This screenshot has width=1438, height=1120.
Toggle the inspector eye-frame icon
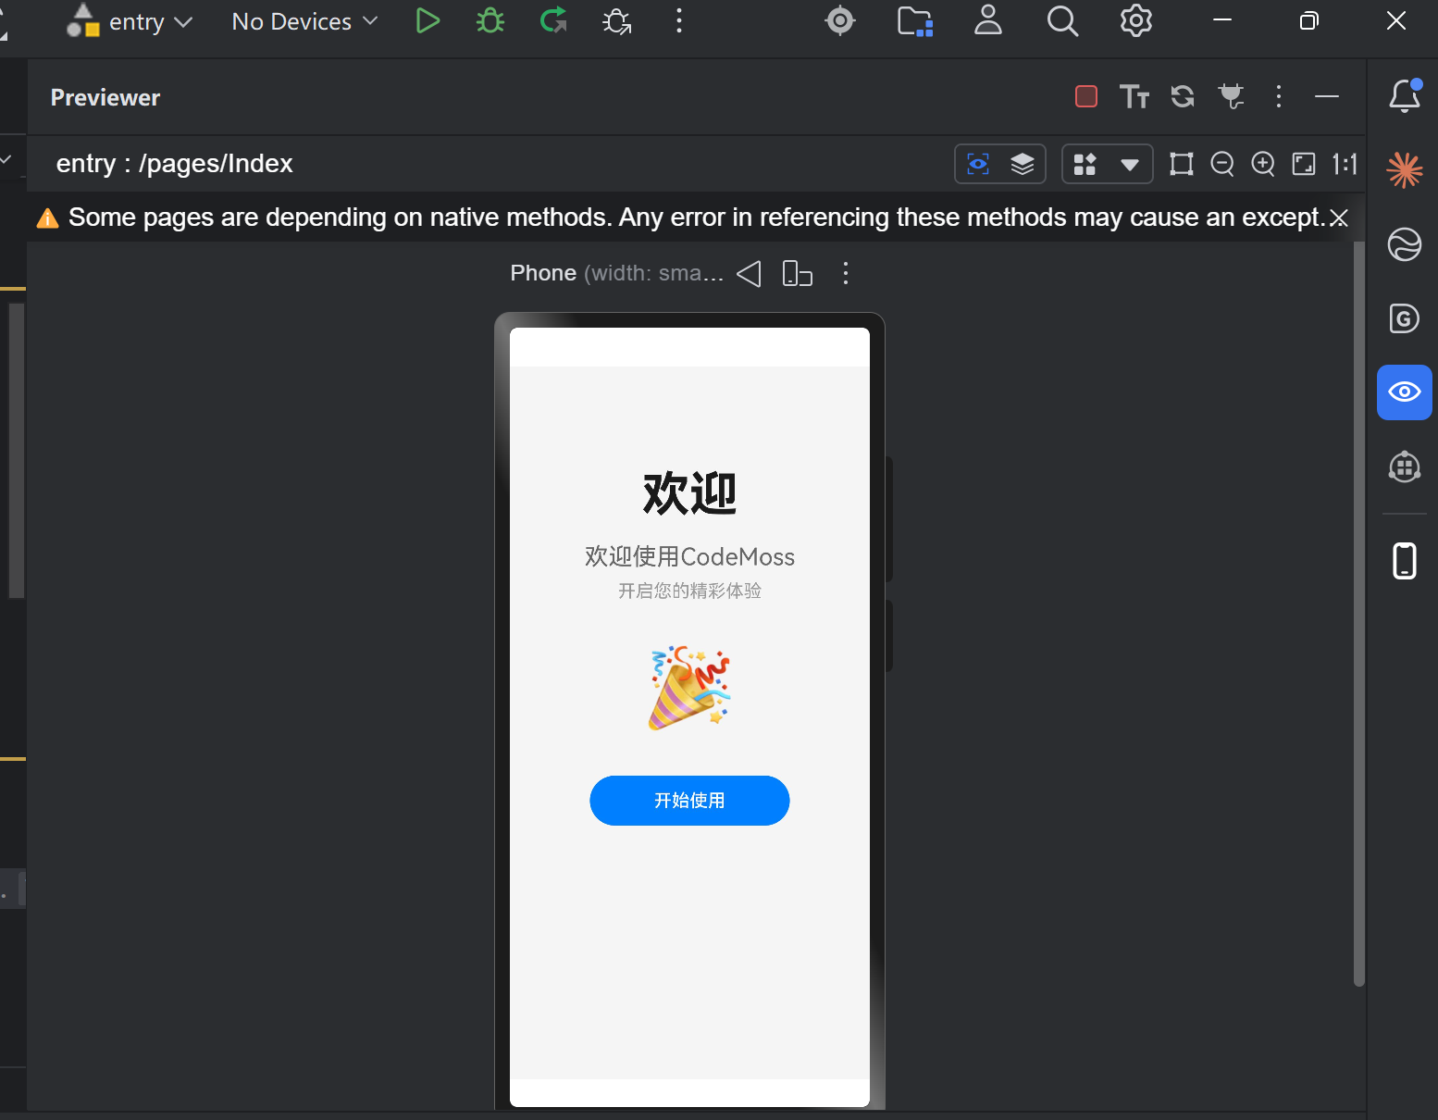click(x=978, y=164)
